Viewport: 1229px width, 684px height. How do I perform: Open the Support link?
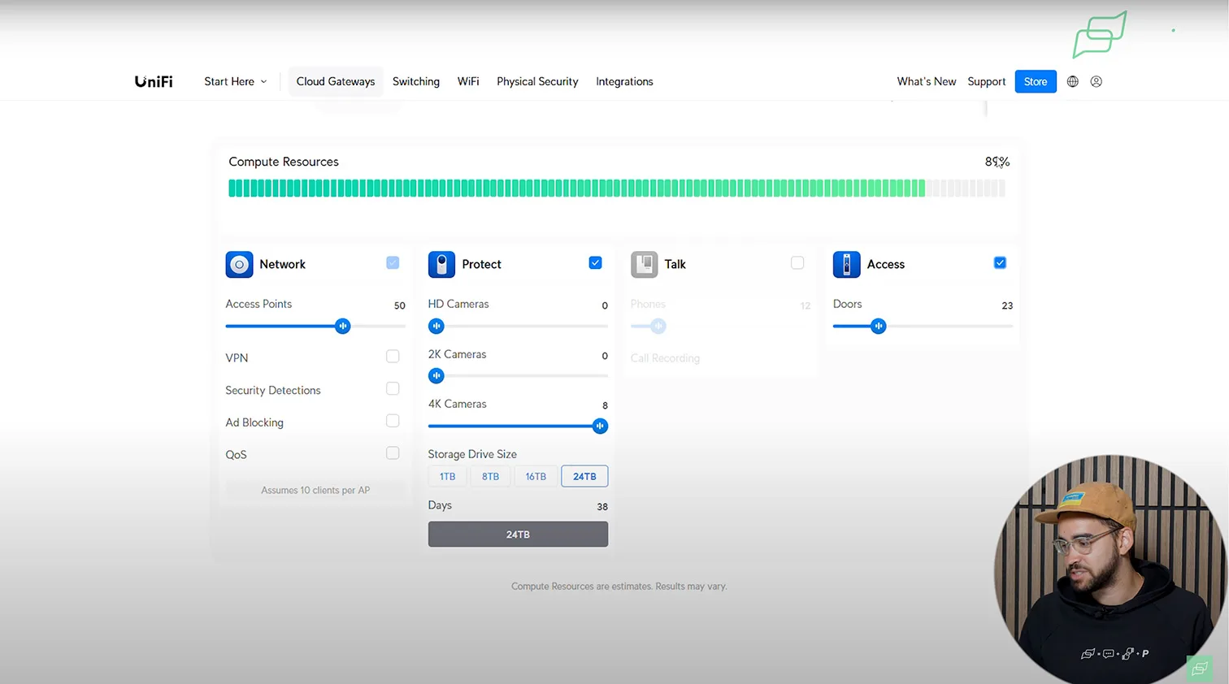point(986,81)
